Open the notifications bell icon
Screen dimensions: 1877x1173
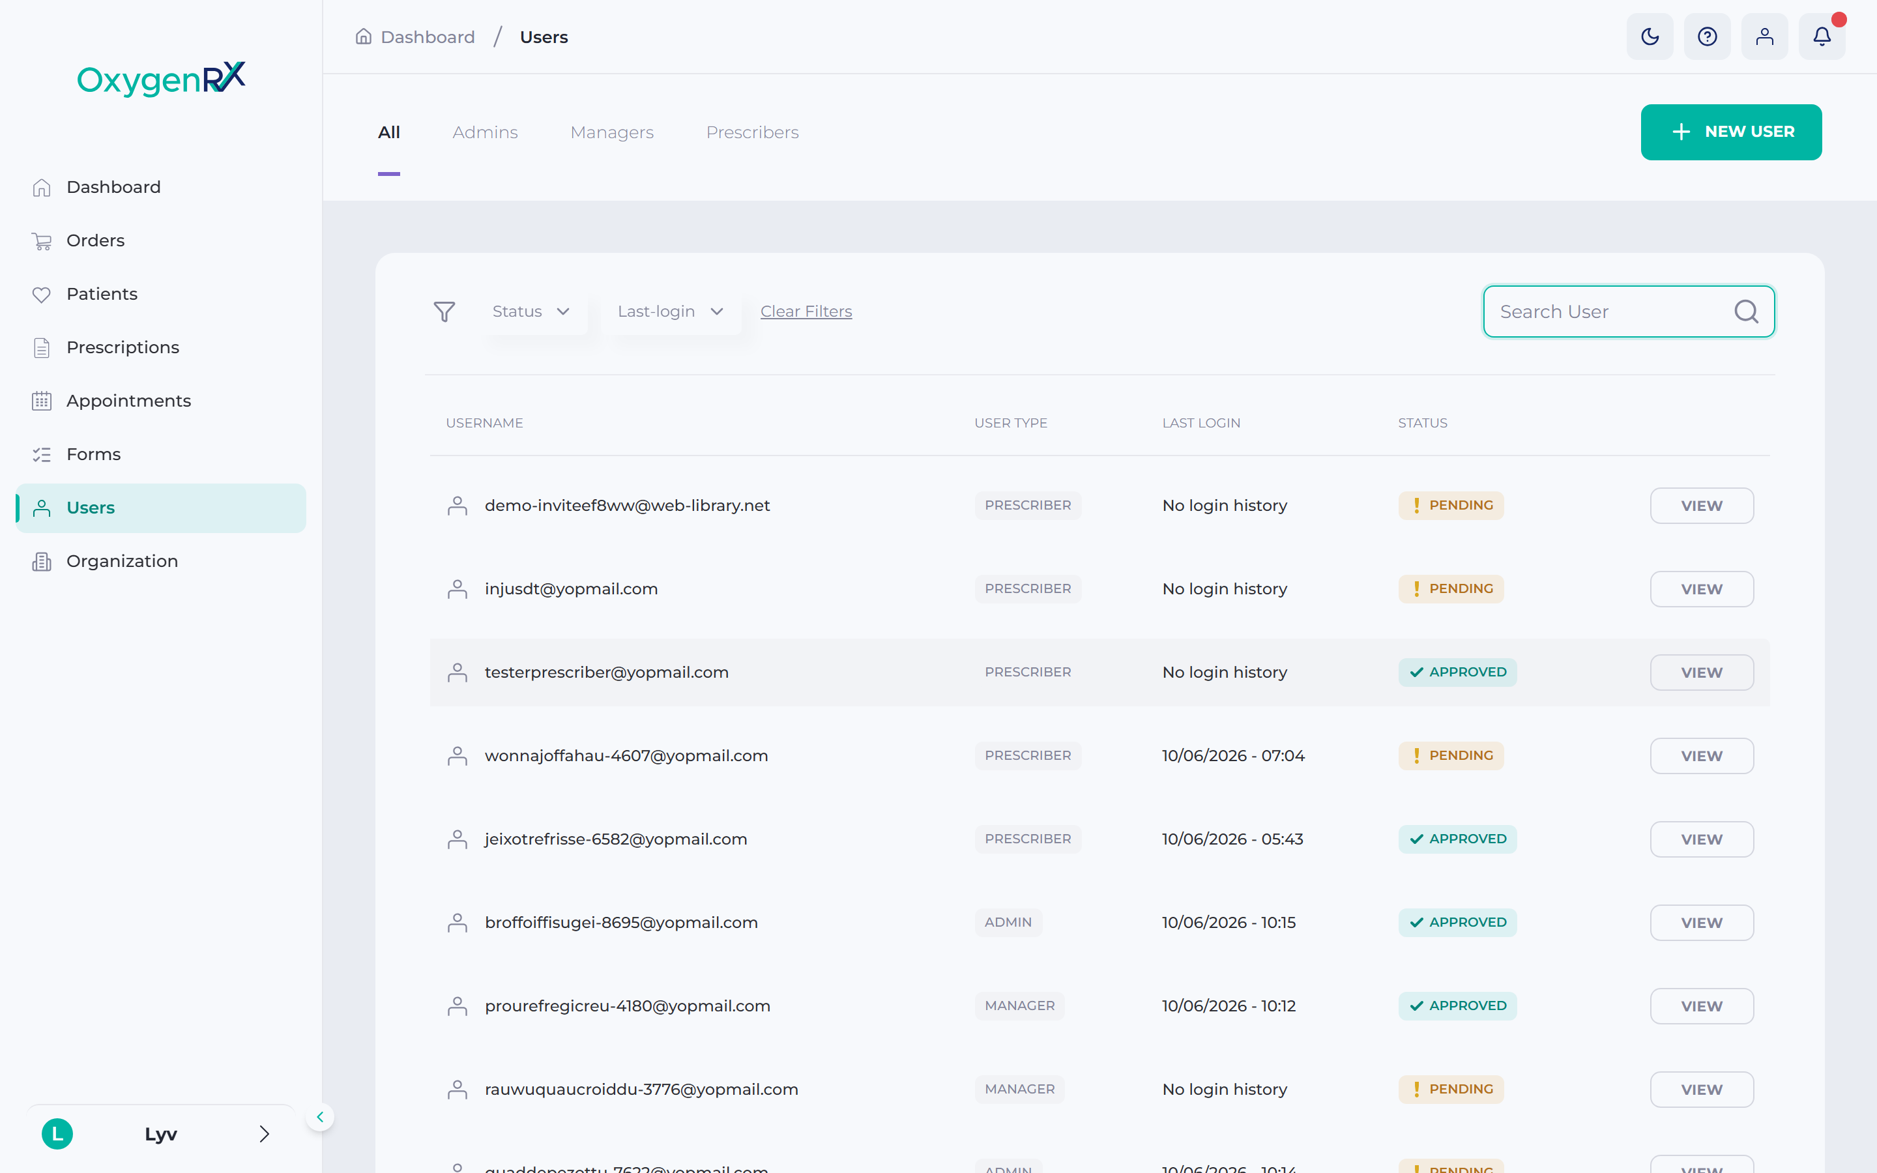coord(1822,36)
